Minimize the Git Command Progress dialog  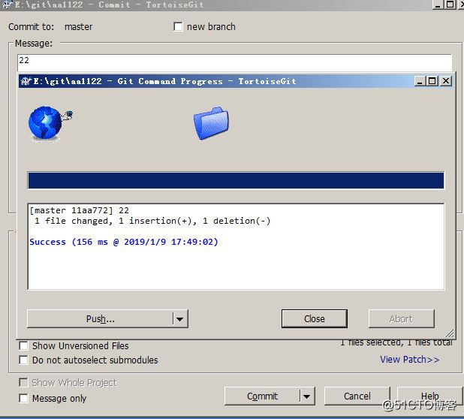(420, 81)
